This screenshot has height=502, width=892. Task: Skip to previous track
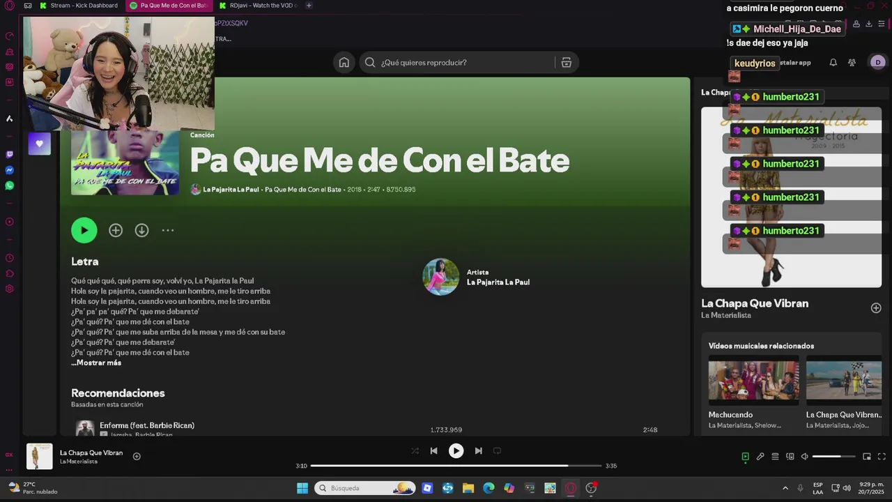click(x=433, y=451)
